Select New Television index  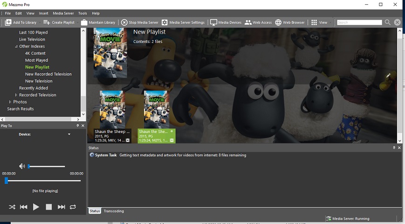coord(39,81)
